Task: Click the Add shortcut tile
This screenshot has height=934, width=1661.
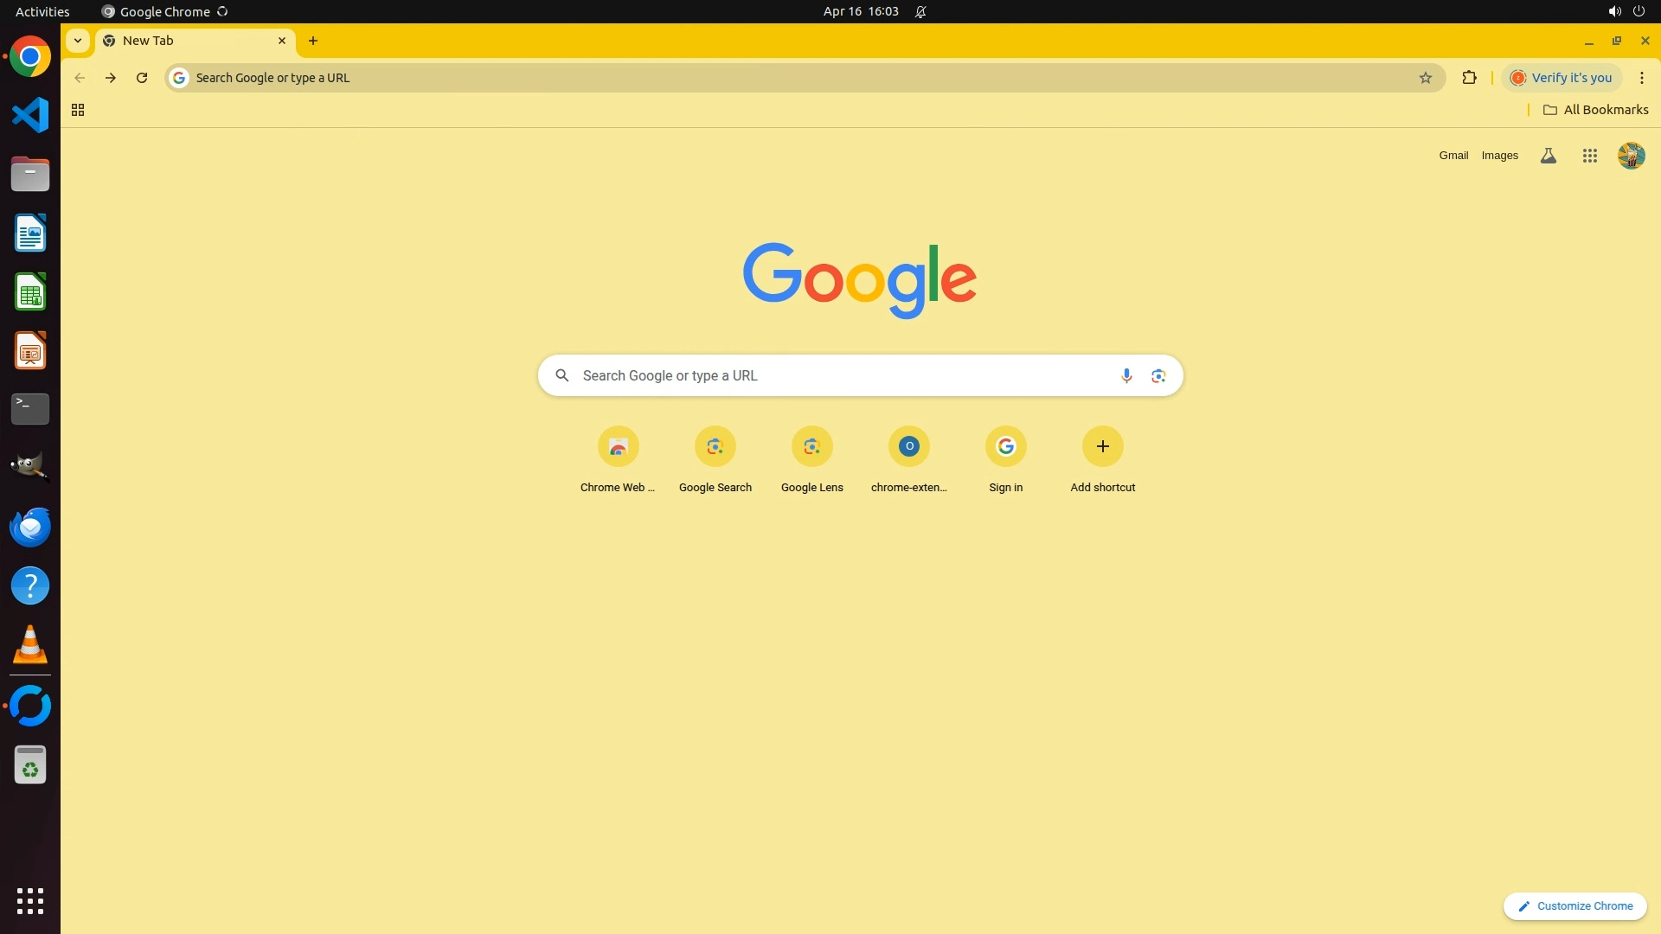Action: [x=1102, y=447]
